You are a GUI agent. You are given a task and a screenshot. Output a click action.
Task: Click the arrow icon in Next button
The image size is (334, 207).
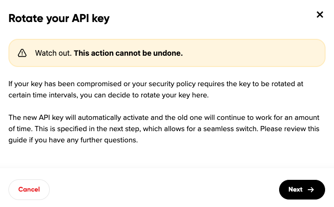click(311, 190)
